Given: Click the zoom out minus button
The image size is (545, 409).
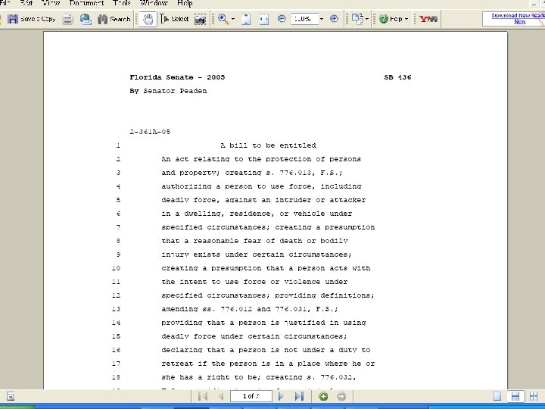Looking at the screenshot, I should (x=282, y=19).
